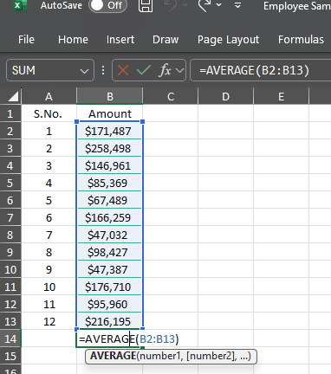
Task: Switch to the Insert ribbon tab
Action: point(120,40)
